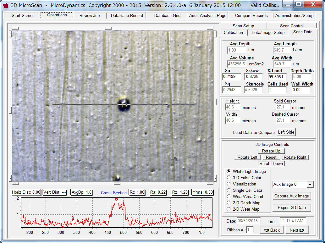This screenshot has height=243, width=325.
Task: Select Single Cell Data display mode
Action: click(x=229, y=190)
